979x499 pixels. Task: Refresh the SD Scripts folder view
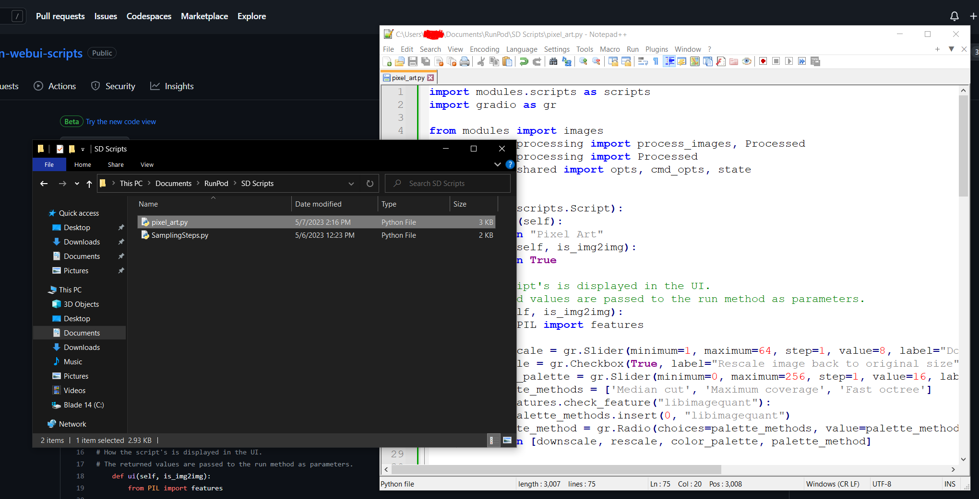click(370, 184)
